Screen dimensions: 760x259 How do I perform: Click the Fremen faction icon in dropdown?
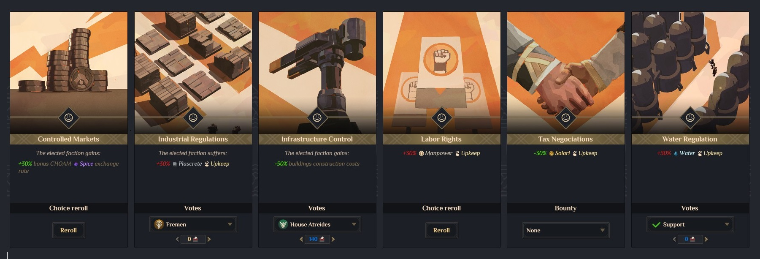click(x=159, y=224)
